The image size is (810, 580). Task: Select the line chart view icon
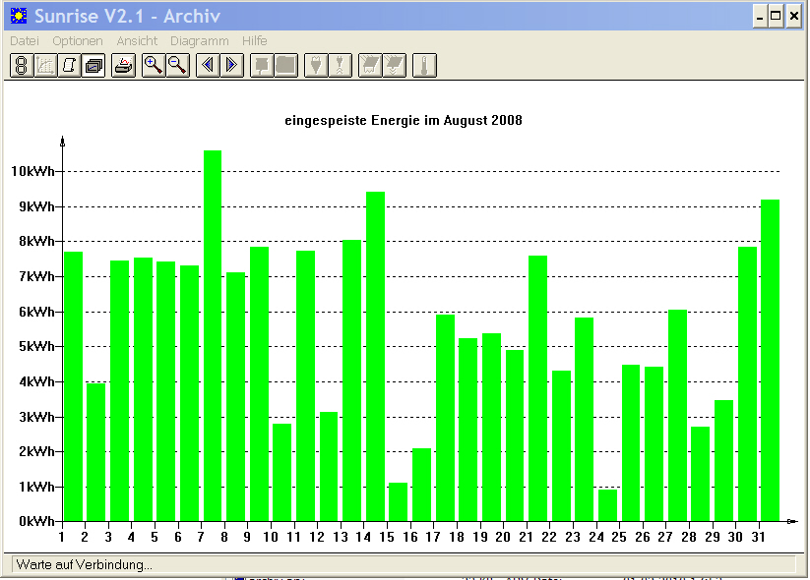(x=45, y=66)
